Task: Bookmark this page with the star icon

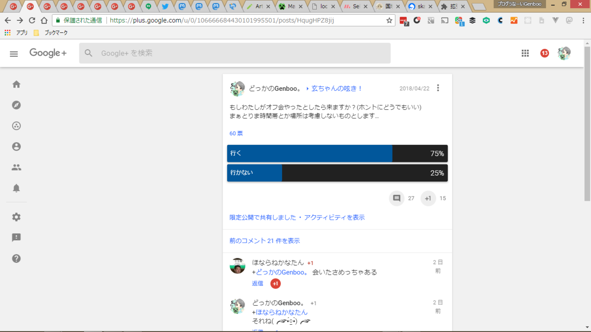Action: [389, 20]
